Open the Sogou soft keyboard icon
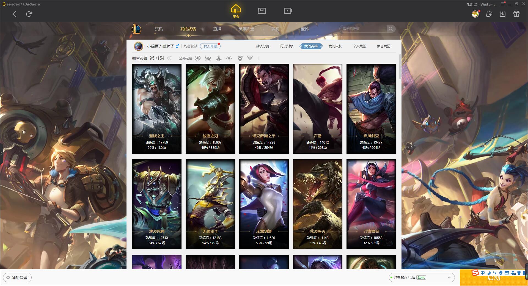 tap(507, 273)
